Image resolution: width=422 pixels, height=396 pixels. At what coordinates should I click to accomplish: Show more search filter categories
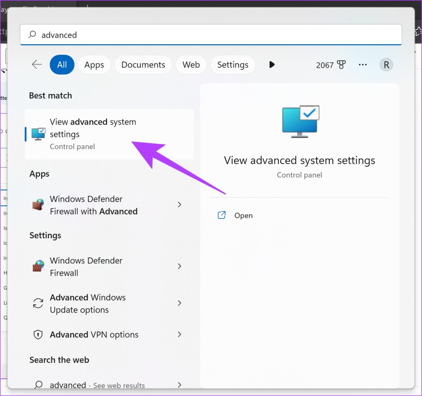coord(272,64)
